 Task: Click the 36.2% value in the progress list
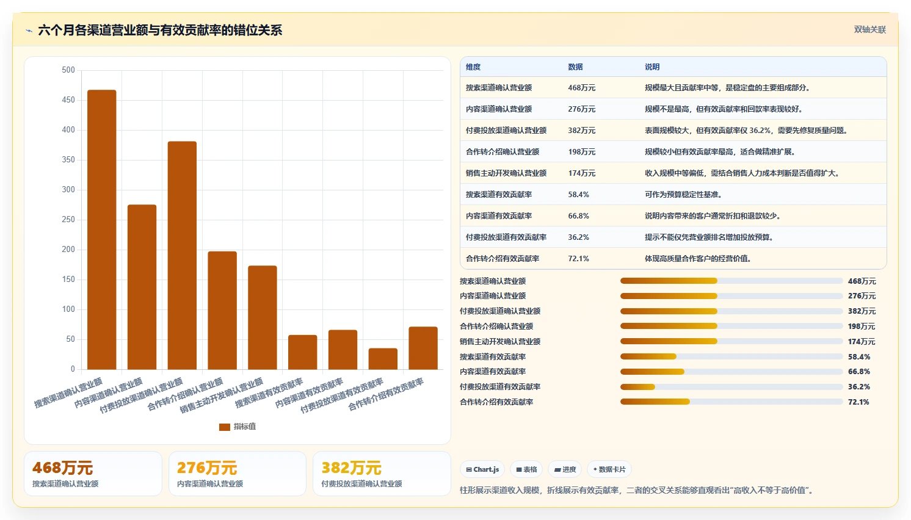tap(859, 387)
